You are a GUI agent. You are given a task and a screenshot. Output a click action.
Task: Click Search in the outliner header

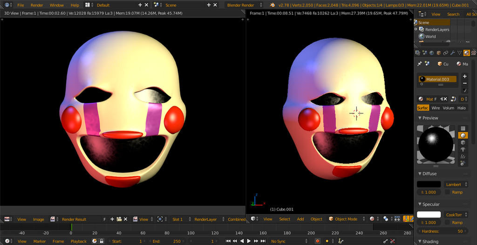[x=453, y=14]
